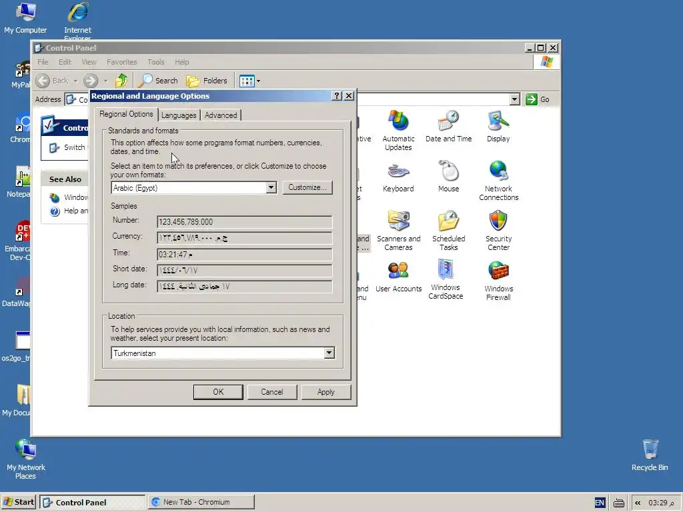Click the Switch view link in sidebar
The image size is (683, 512).
68,147
